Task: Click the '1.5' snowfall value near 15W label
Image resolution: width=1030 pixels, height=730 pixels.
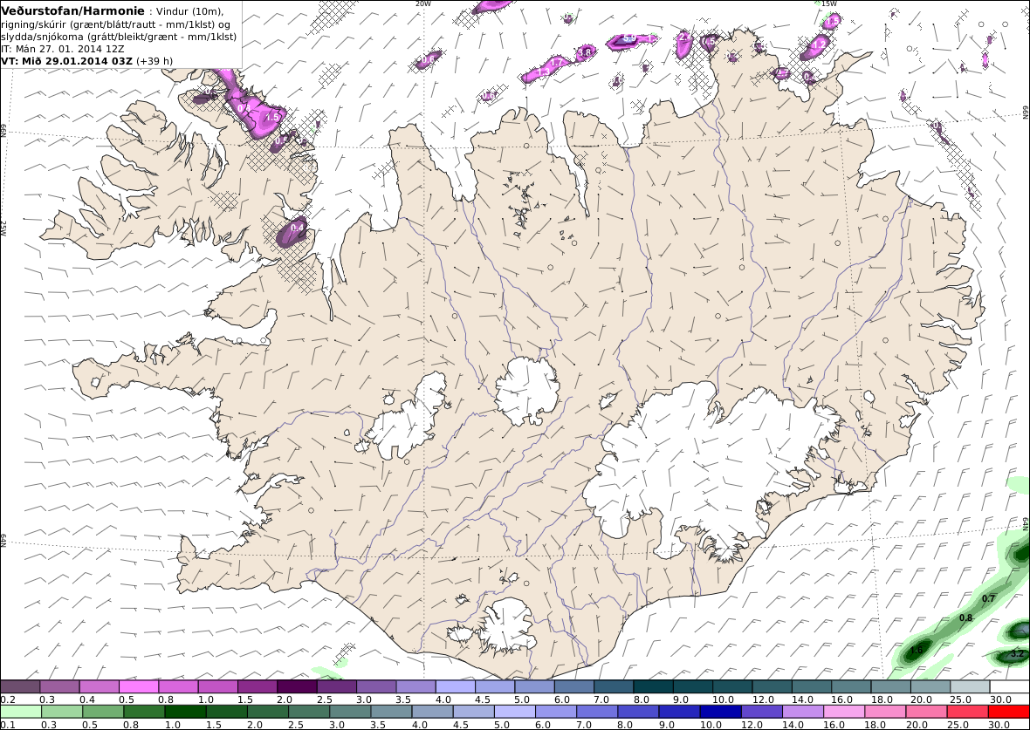Action: tap(832, 22)
